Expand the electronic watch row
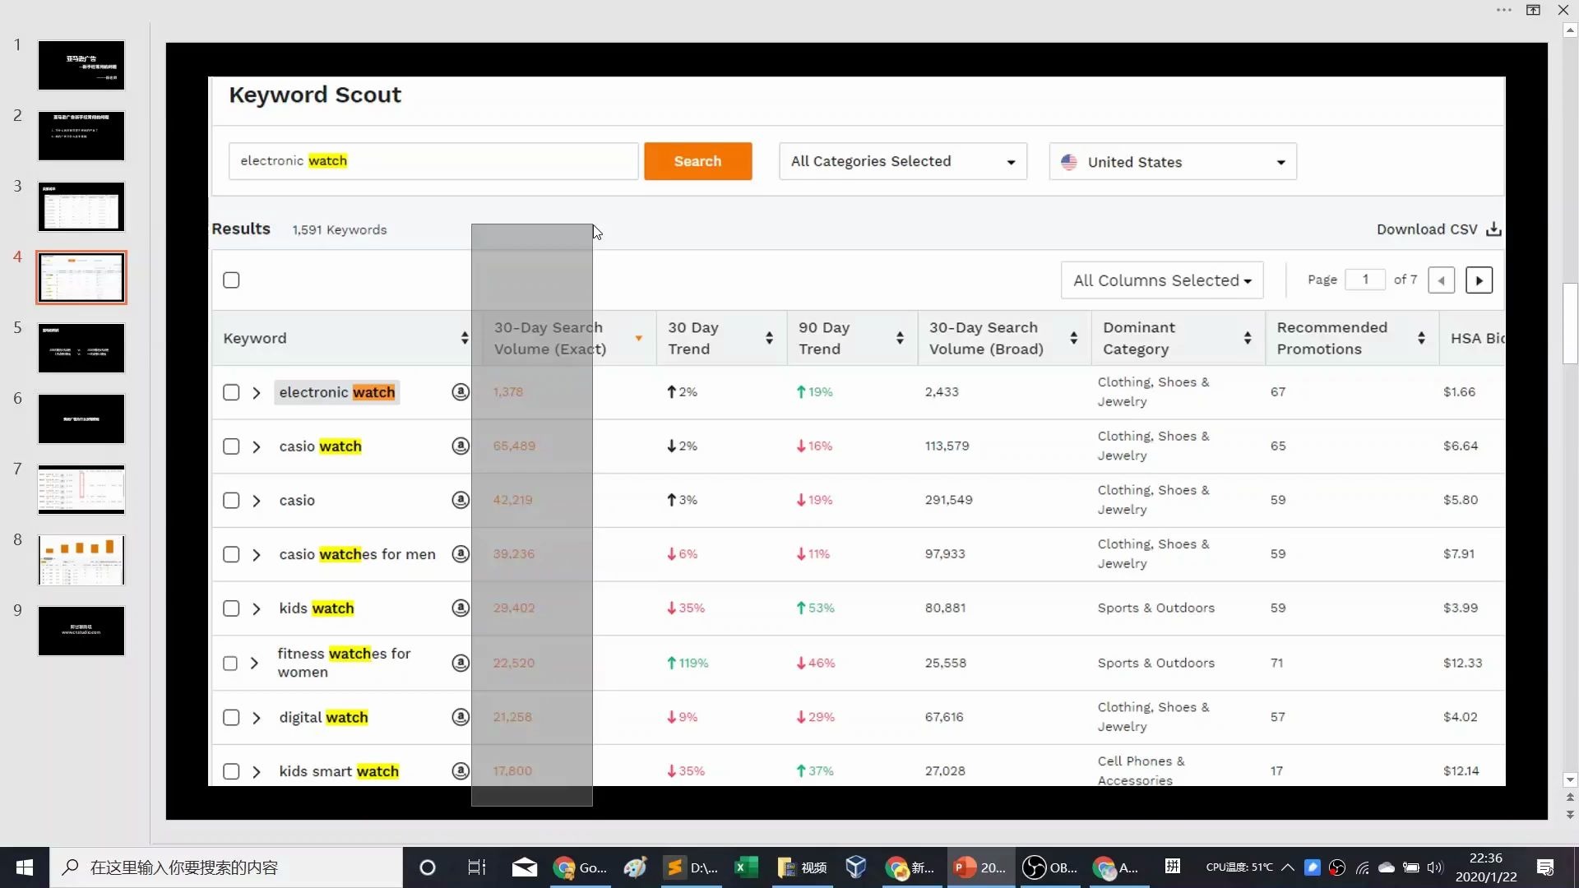Screen dimensions: 1579x888 (257, 393)
